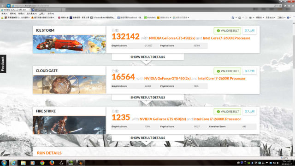Screen dimensions: 295x166
Task: Click the Ice Storm VALID RESULT badge
Action: [x=227, y=31]
